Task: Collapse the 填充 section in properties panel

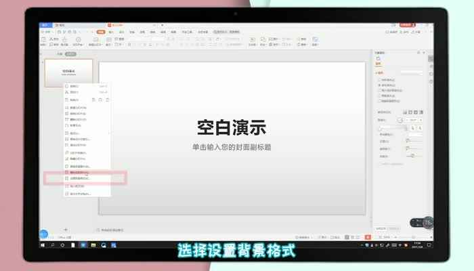Action: (379, 72)
